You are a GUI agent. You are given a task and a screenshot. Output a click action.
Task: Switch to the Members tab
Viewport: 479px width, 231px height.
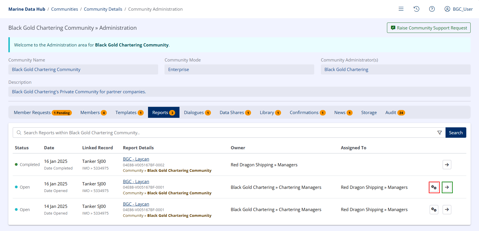point(93,113)
